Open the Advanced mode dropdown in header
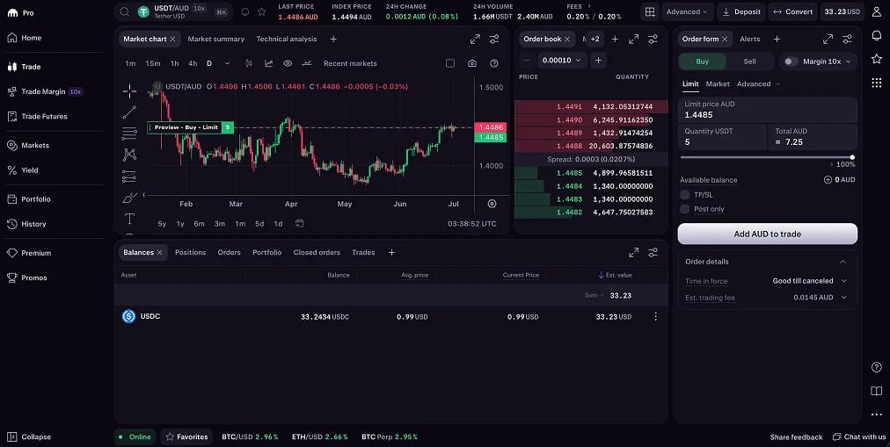890x447 pixels. coord(687,11)
